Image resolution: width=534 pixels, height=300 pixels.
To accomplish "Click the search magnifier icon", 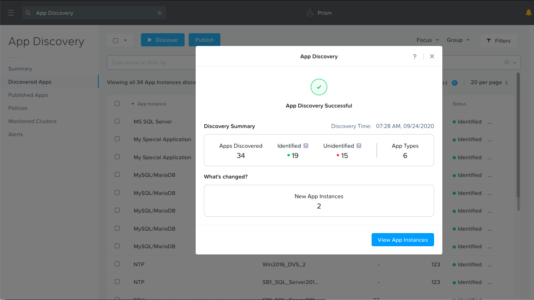I will tap(28, 13).
